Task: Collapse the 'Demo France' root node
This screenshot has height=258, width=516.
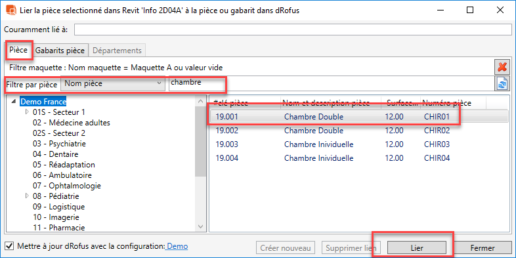Action: pos(14,102)
